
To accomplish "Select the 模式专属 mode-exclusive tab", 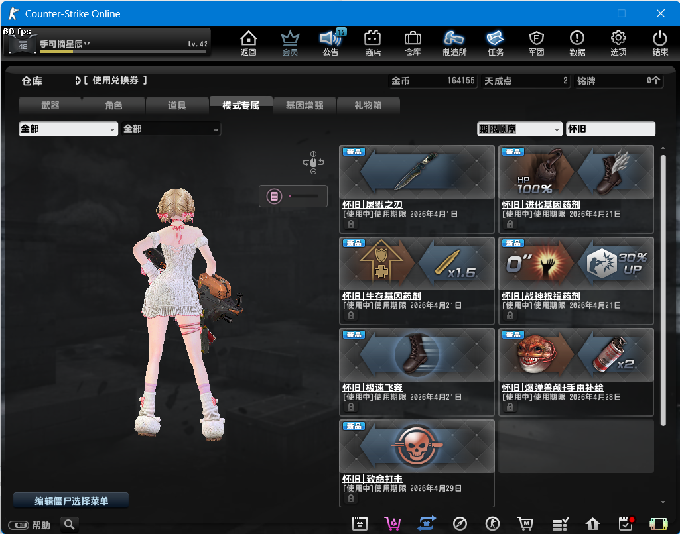I will [x=241, y=105].
